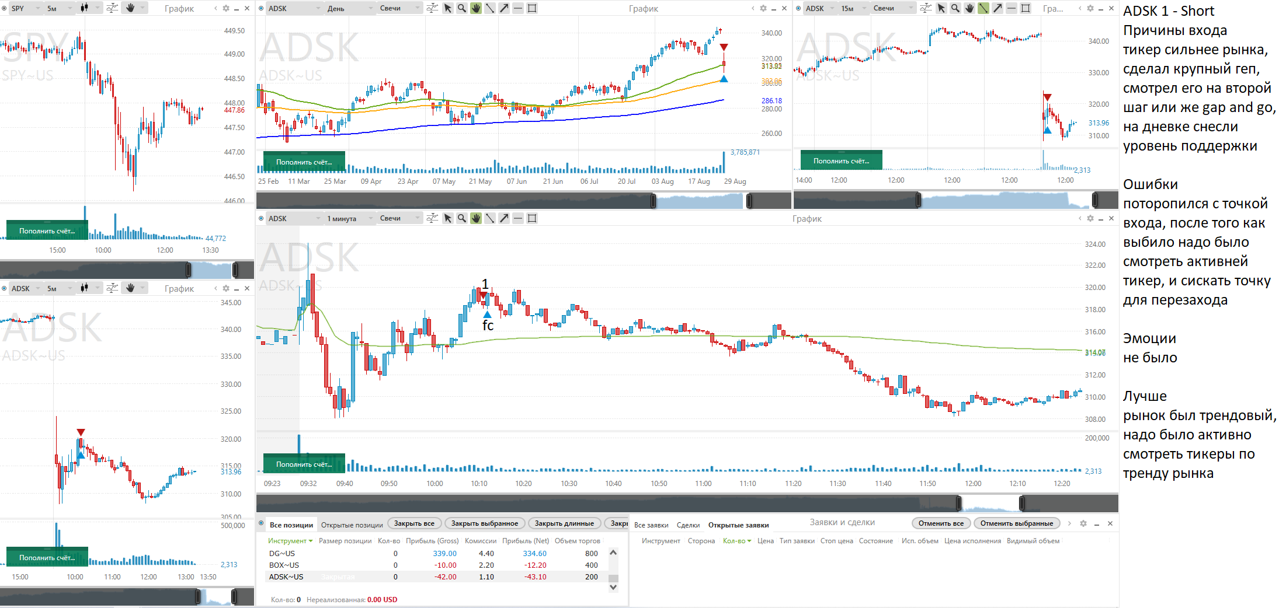
Task: Toggle hand pan tool in ADSK 1-minute chart
Action: coord(476,218)
